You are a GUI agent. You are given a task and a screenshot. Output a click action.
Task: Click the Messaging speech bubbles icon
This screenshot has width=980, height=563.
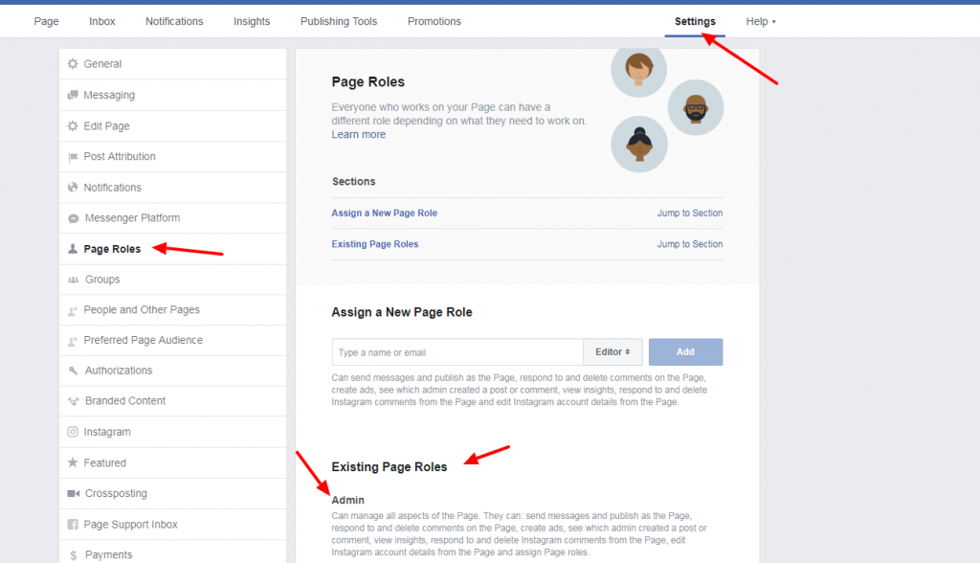(73, 95)
